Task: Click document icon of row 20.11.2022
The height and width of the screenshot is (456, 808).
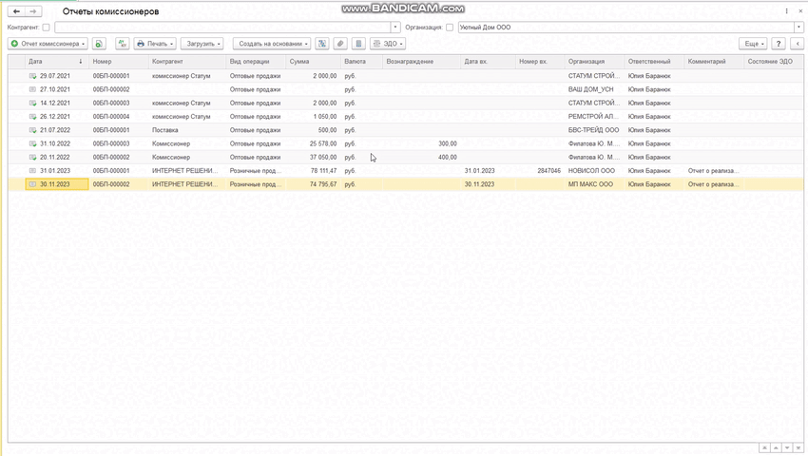Action: (32, 157)
